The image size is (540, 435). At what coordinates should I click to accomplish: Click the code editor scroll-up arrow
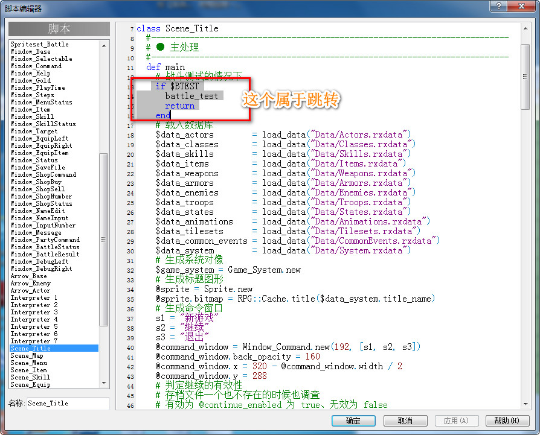tap(525, 28)
